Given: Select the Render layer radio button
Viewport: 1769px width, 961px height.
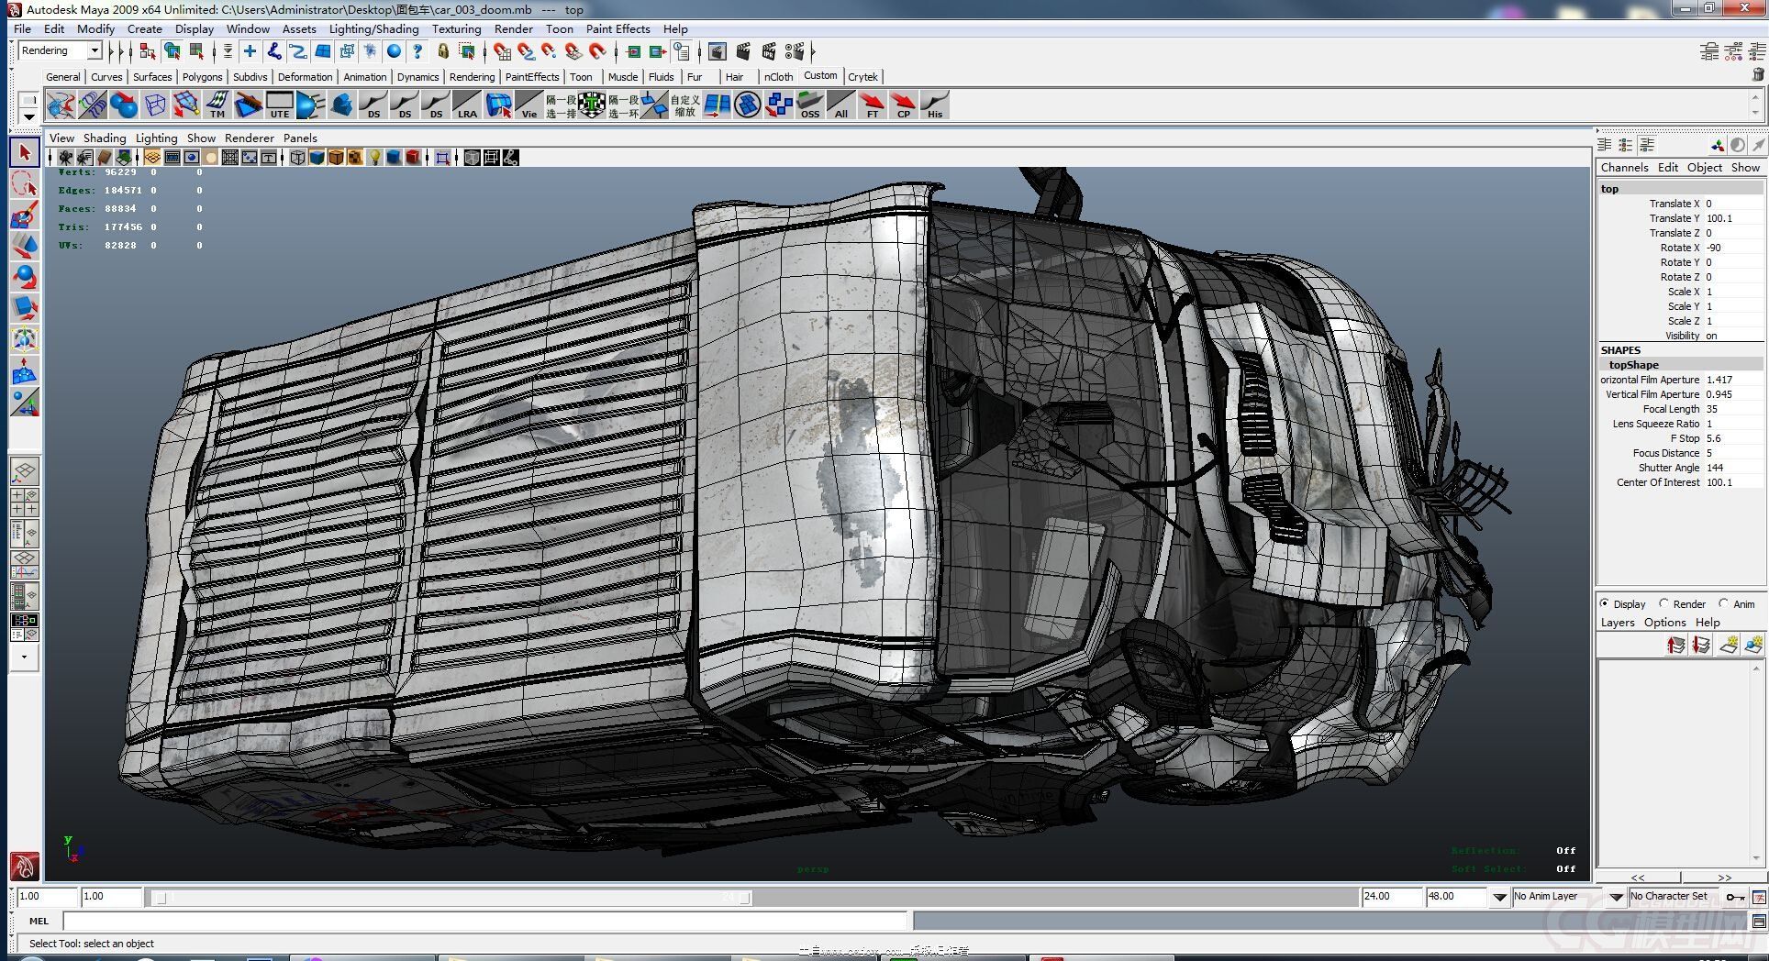Looking at the screenshot, I should pyautogui.click(x=1663, y=603).
